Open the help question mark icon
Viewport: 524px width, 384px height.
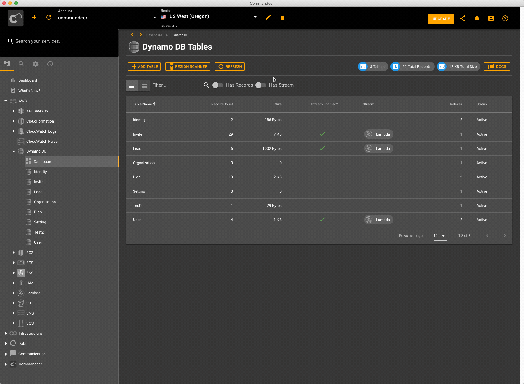(505, 18)
